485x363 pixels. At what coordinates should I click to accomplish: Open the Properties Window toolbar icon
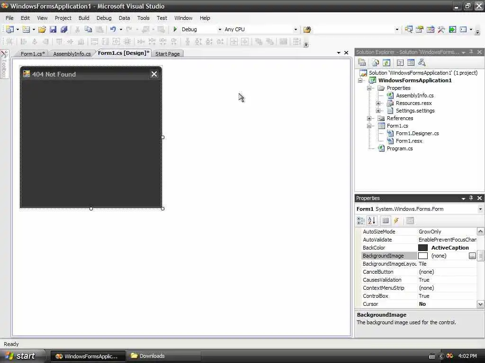coord(420,29)
